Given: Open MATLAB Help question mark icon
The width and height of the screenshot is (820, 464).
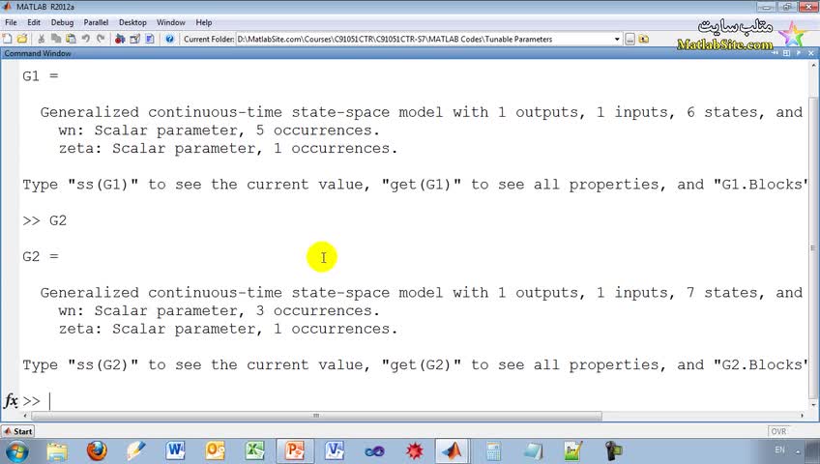Looking at the screenshot, I should (x=169, y=39).
